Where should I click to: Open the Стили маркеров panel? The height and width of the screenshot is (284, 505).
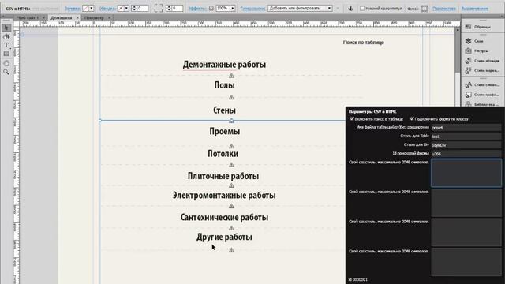coord(482,70)
